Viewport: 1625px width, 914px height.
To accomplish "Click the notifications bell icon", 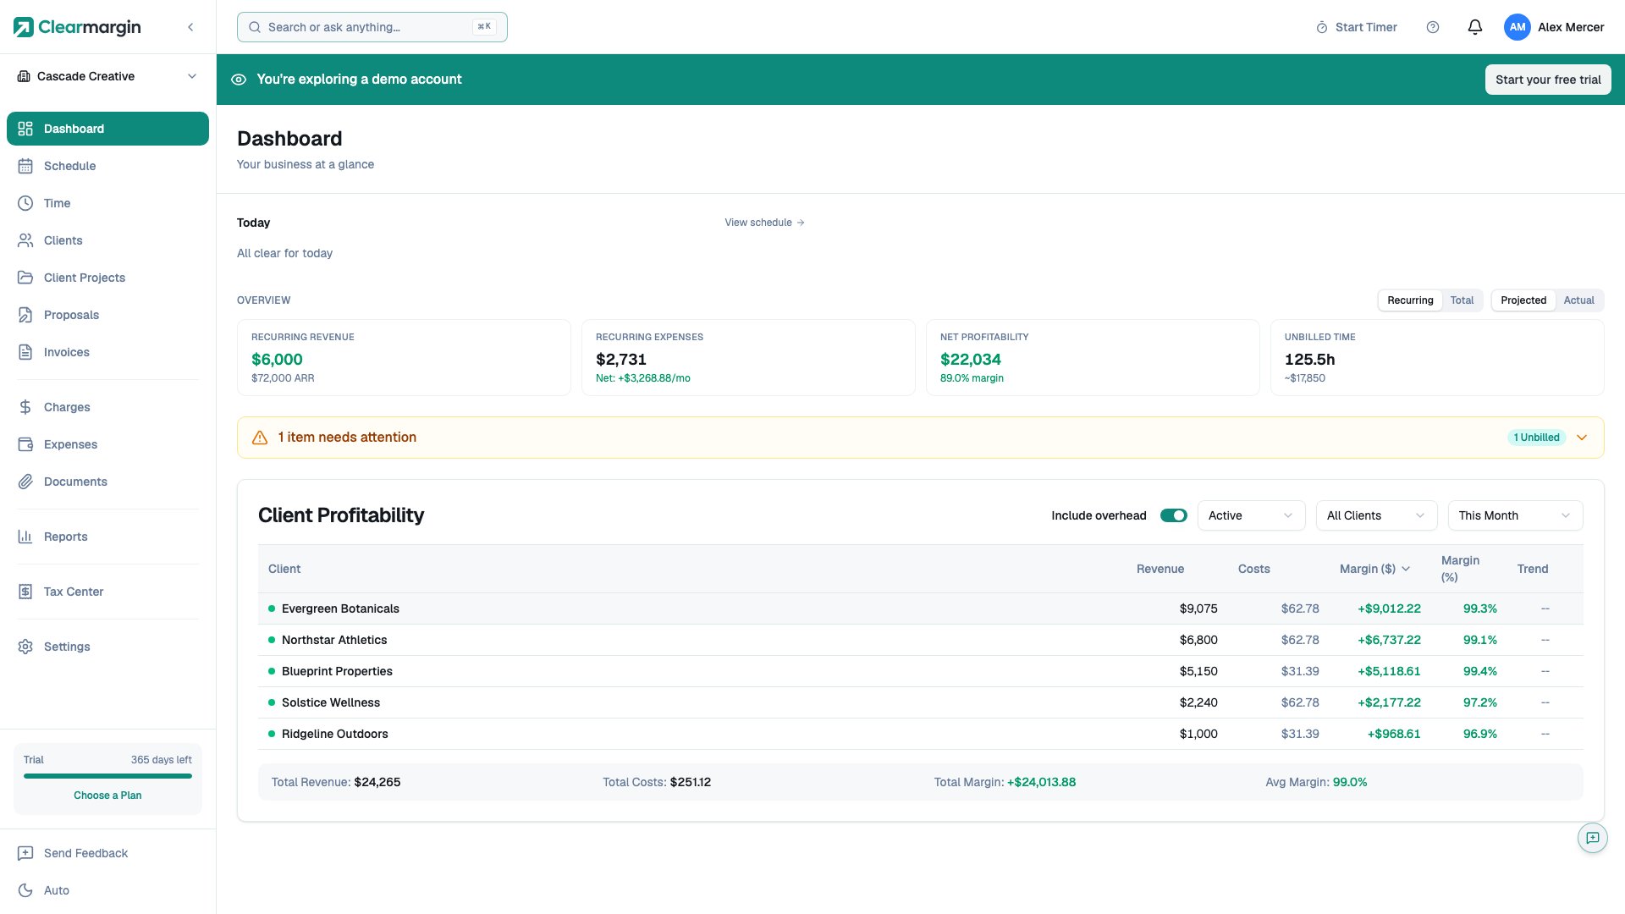I will (1474, 27).
